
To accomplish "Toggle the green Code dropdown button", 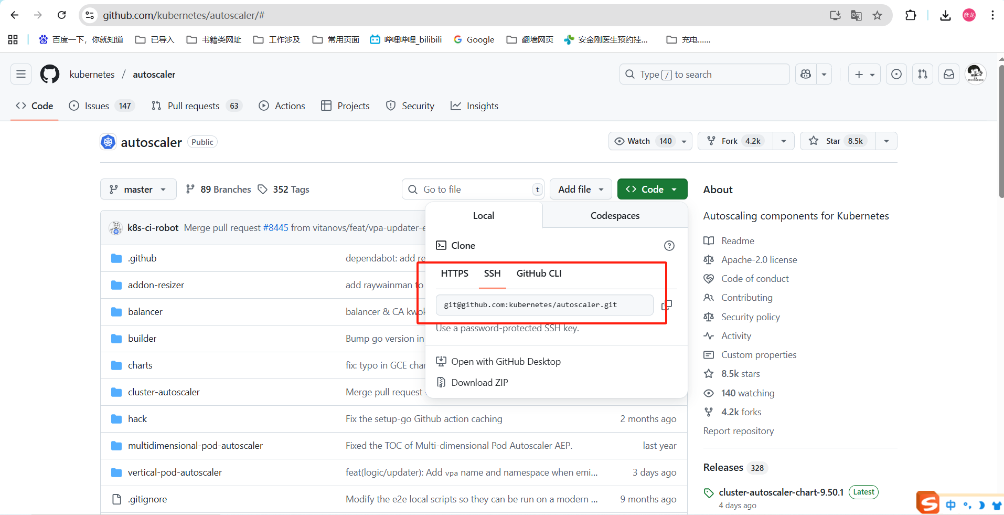I will (x=652, y=189).
